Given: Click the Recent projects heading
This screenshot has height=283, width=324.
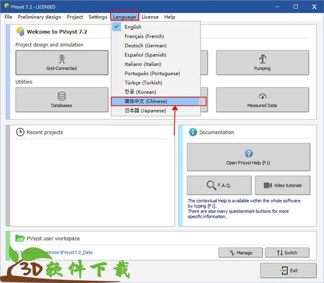Looking at the screenshot, I should (x=45, y=132).
